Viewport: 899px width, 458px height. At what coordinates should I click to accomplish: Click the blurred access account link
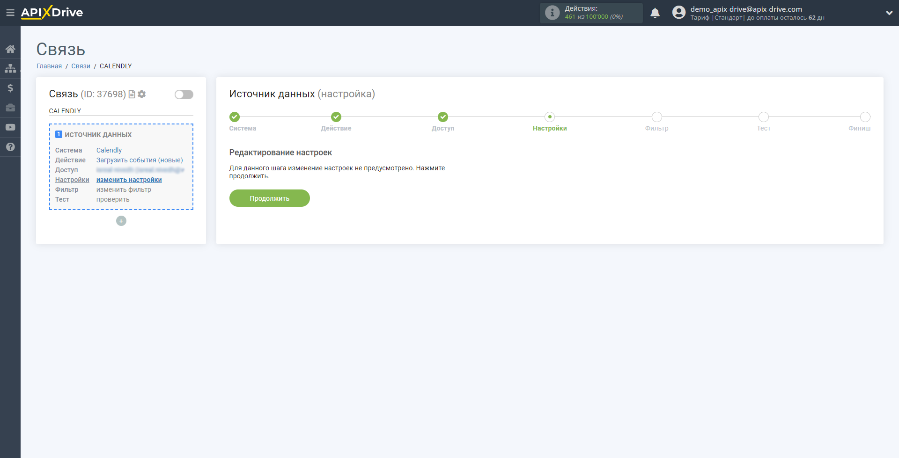pyautogui.click(x=140, y=170)
